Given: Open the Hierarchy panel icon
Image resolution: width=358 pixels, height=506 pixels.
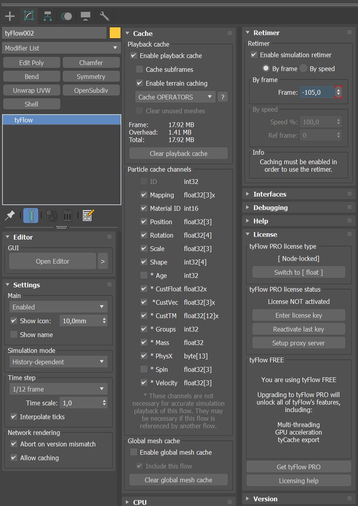Looking at the screenshot, I should coord(48,16).
